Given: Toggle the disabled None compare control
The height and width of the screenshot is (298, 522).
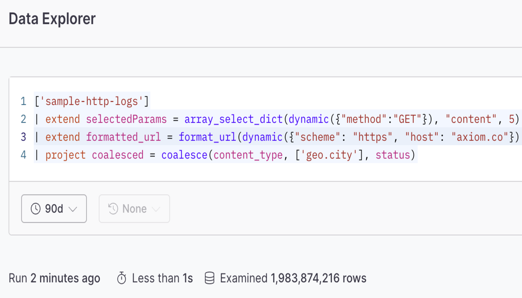Looking at the screenshot, I should (134, 209).
